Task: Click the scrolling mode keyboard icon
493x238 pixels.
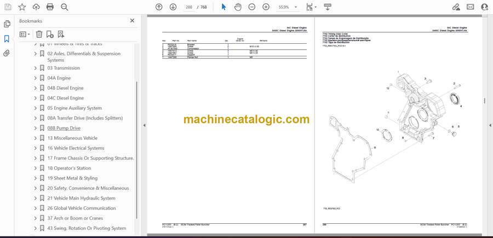Action: click(x=328, y=7)
